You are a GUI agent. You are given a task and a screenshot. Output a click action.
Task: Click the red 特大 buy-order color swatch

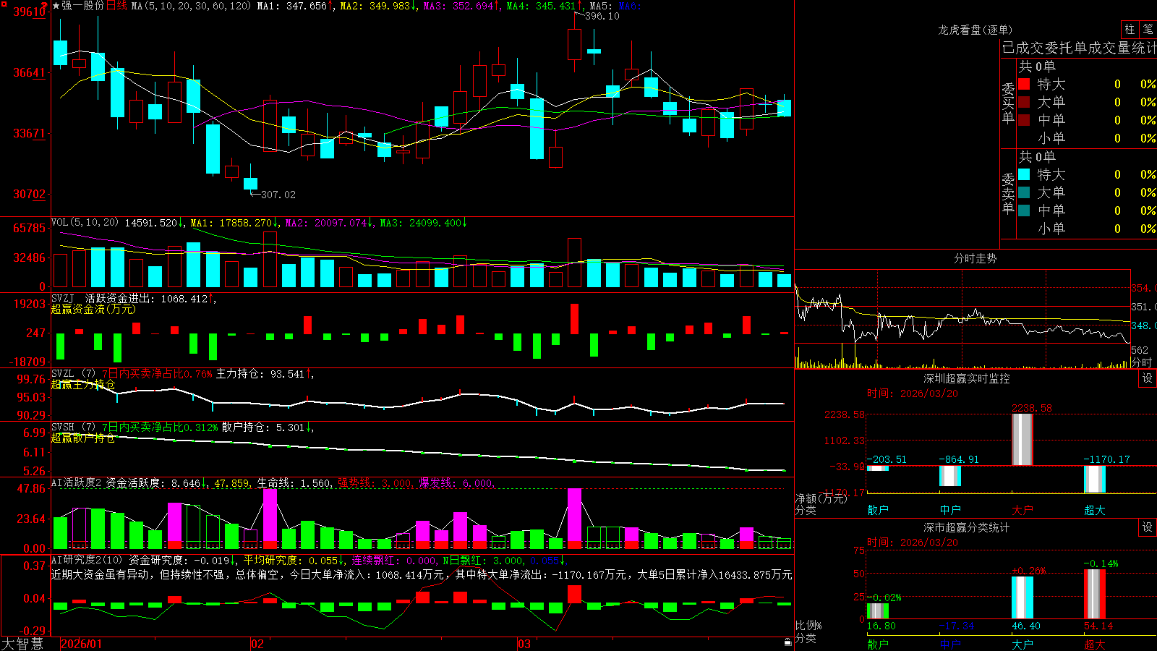point(1024,84)
